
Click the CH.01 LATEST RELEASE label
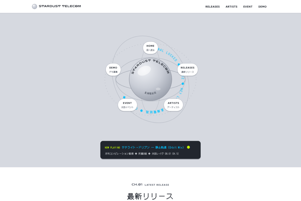pos(150,185)
